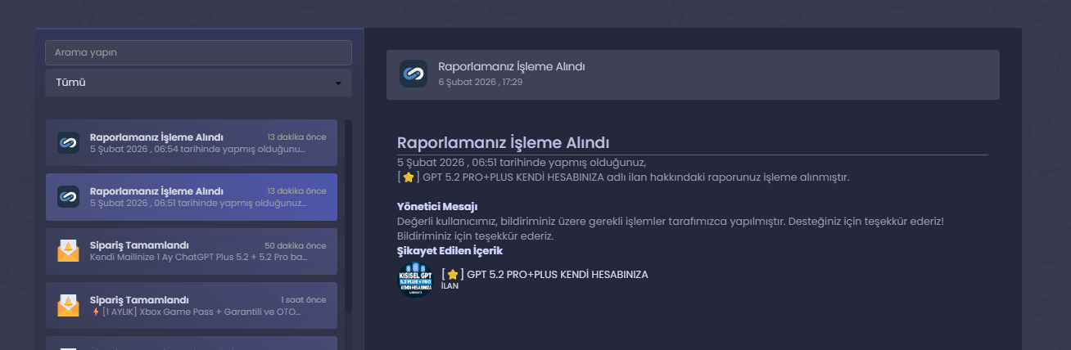Select the highlighted 06:51 report notification

pyautogui.click(x=191, y=197)
